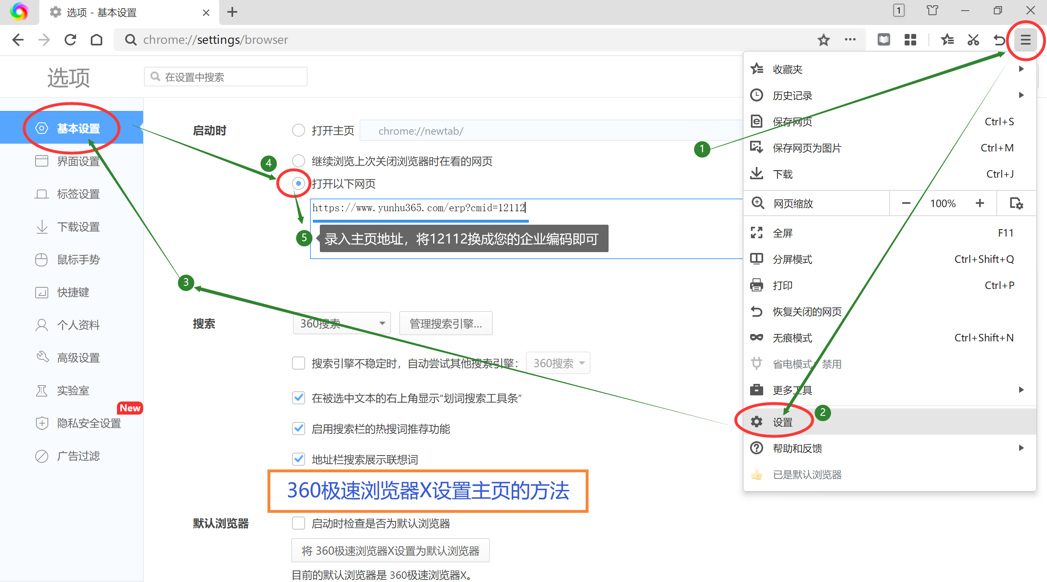Open 个人资料 in sidebar
Image resolution: width=1047 pixels, height=582 pixels.
coord(72,325)
